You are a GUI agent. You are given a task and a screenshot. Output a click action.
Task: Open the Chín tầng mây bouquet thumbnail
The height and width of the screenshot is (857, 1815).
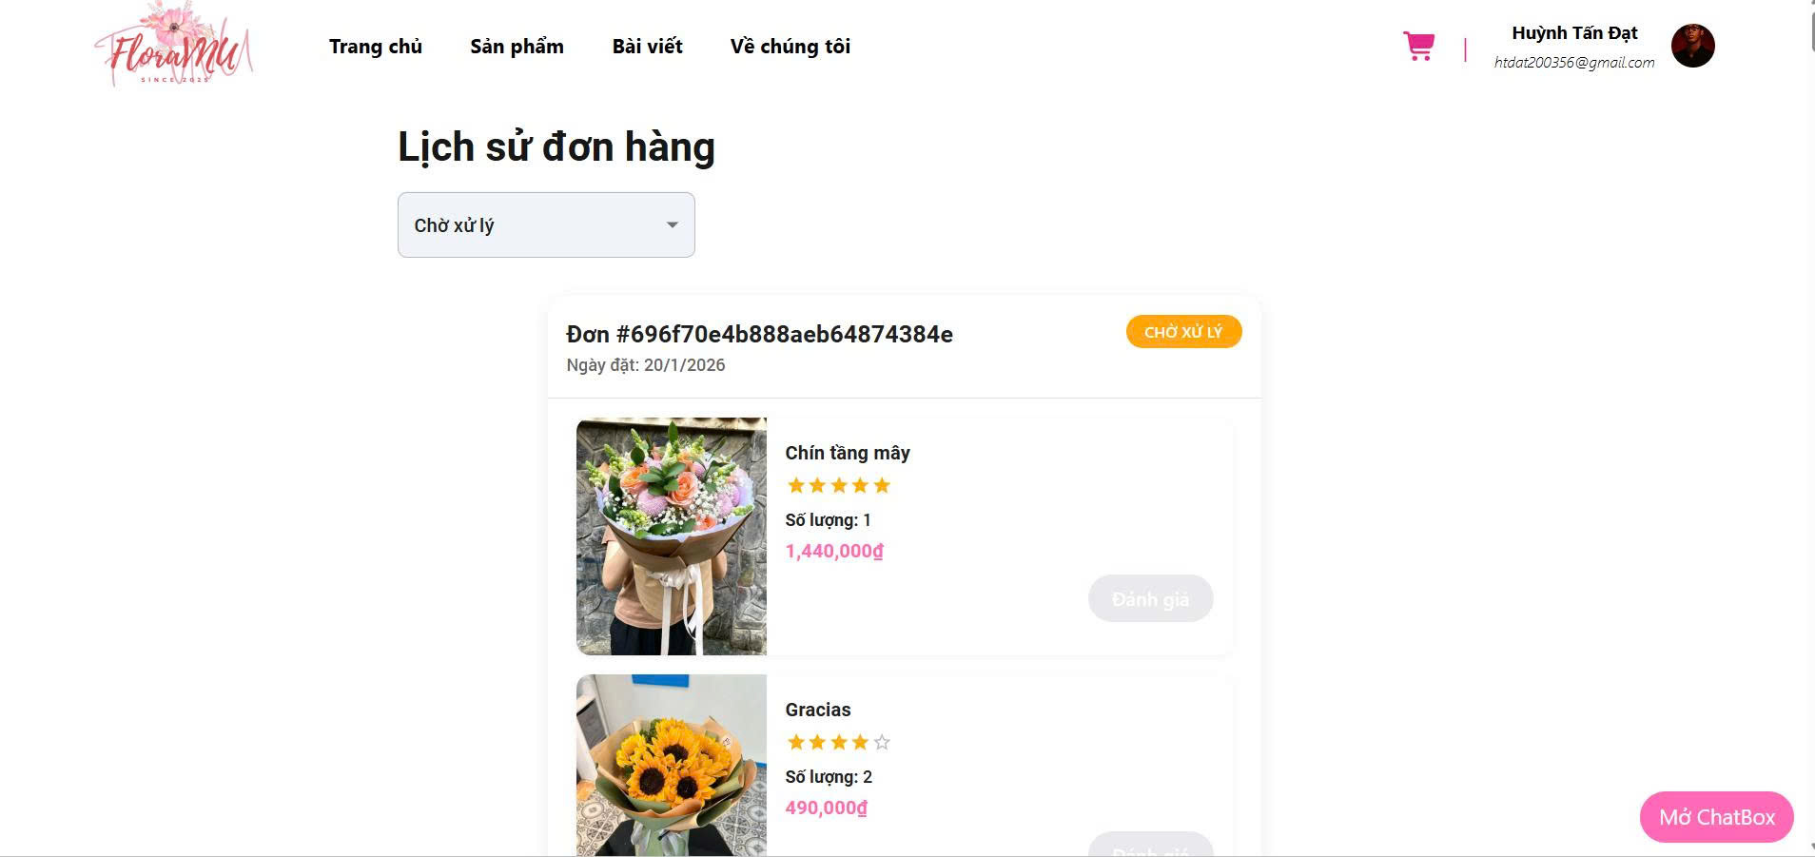coord(672,536)
